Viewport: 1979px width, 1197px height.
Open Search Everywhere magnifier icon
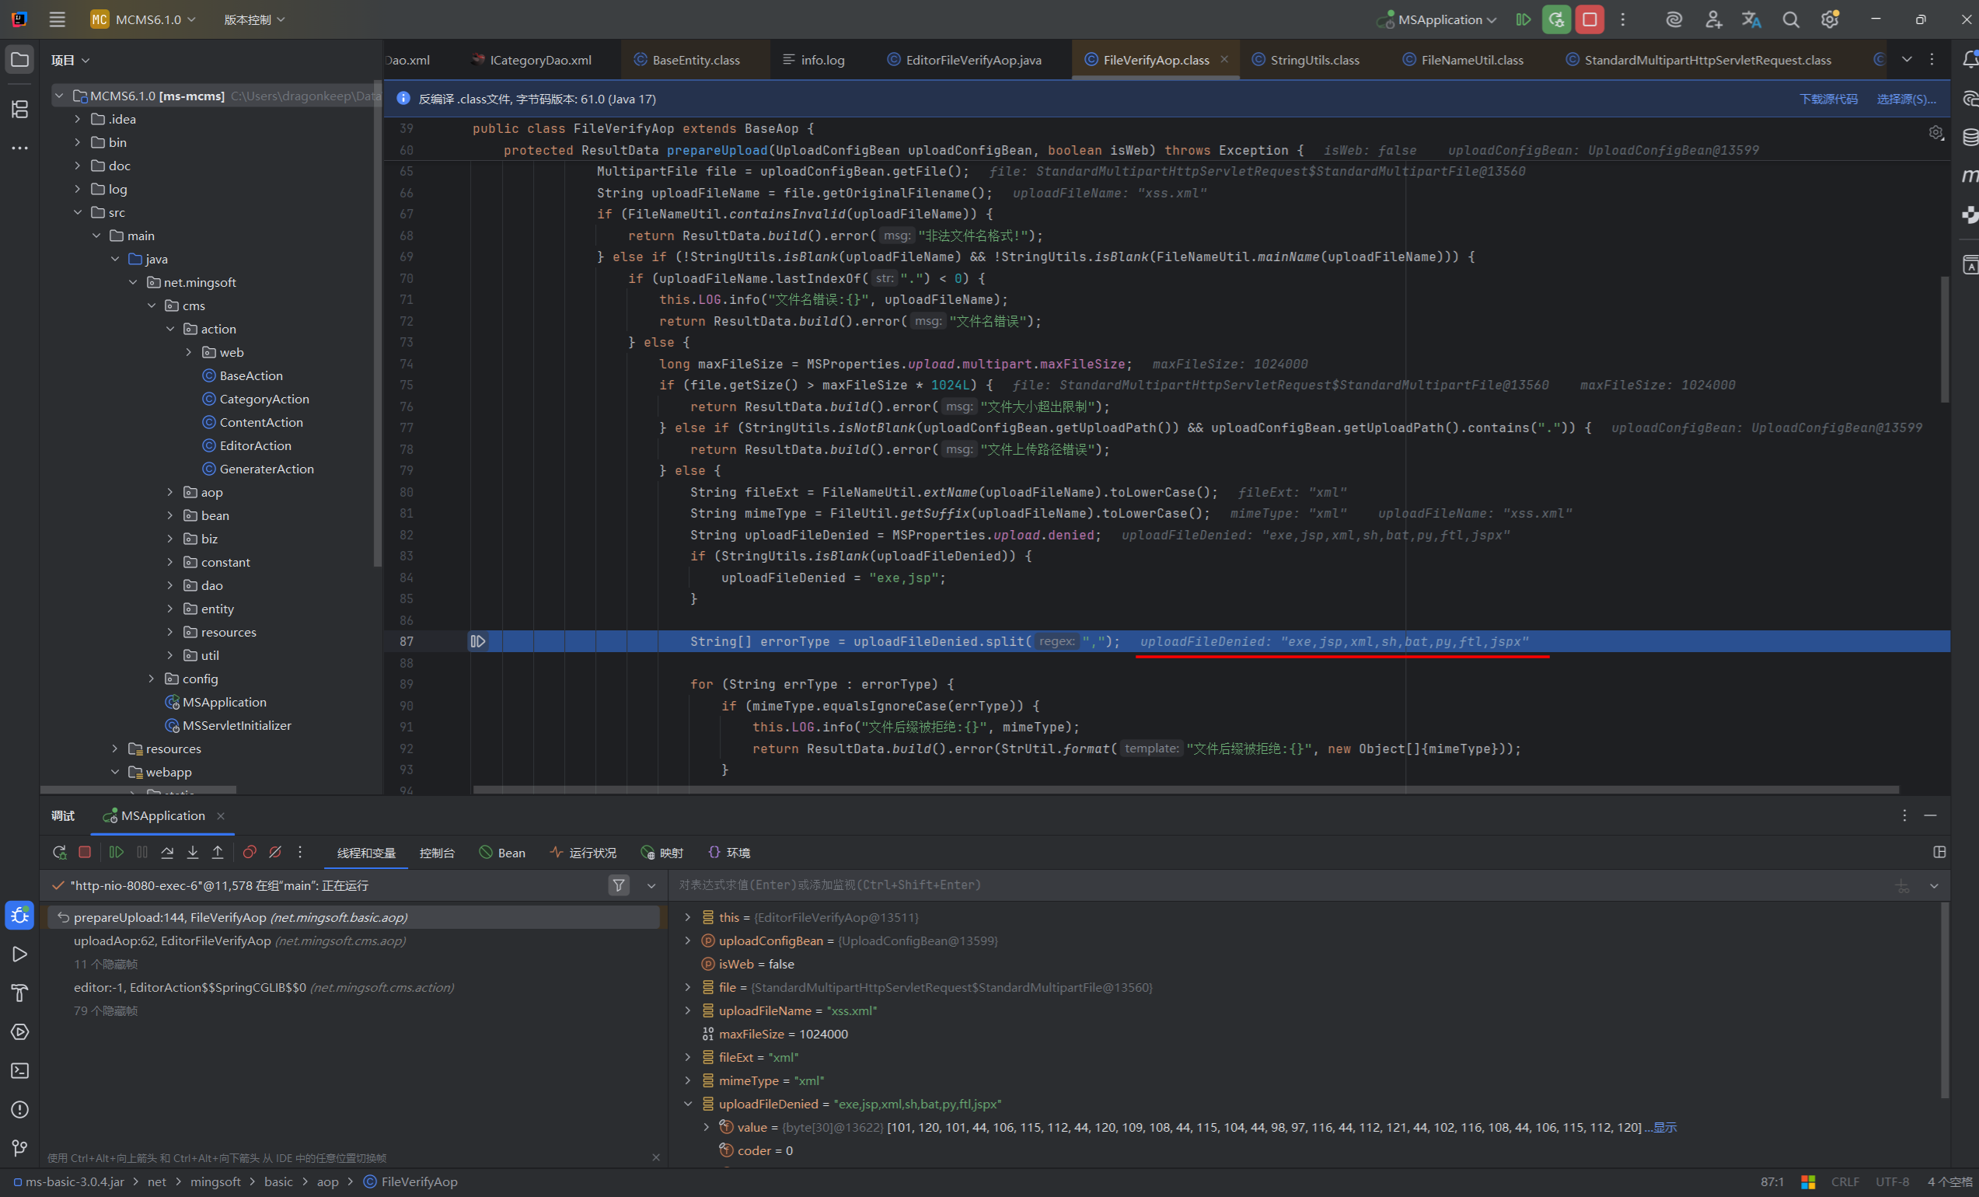(x=1790, y=19)
